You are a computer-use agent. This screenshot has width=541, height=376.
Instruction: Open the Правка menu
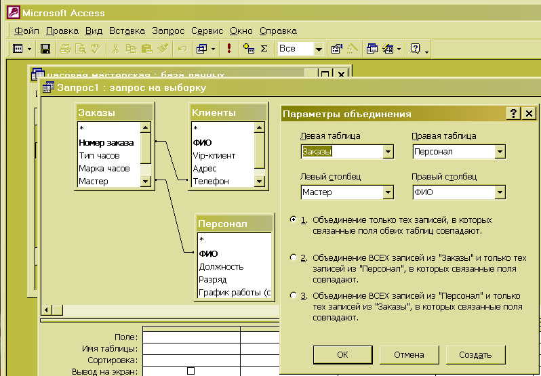[x=62, y=31]
